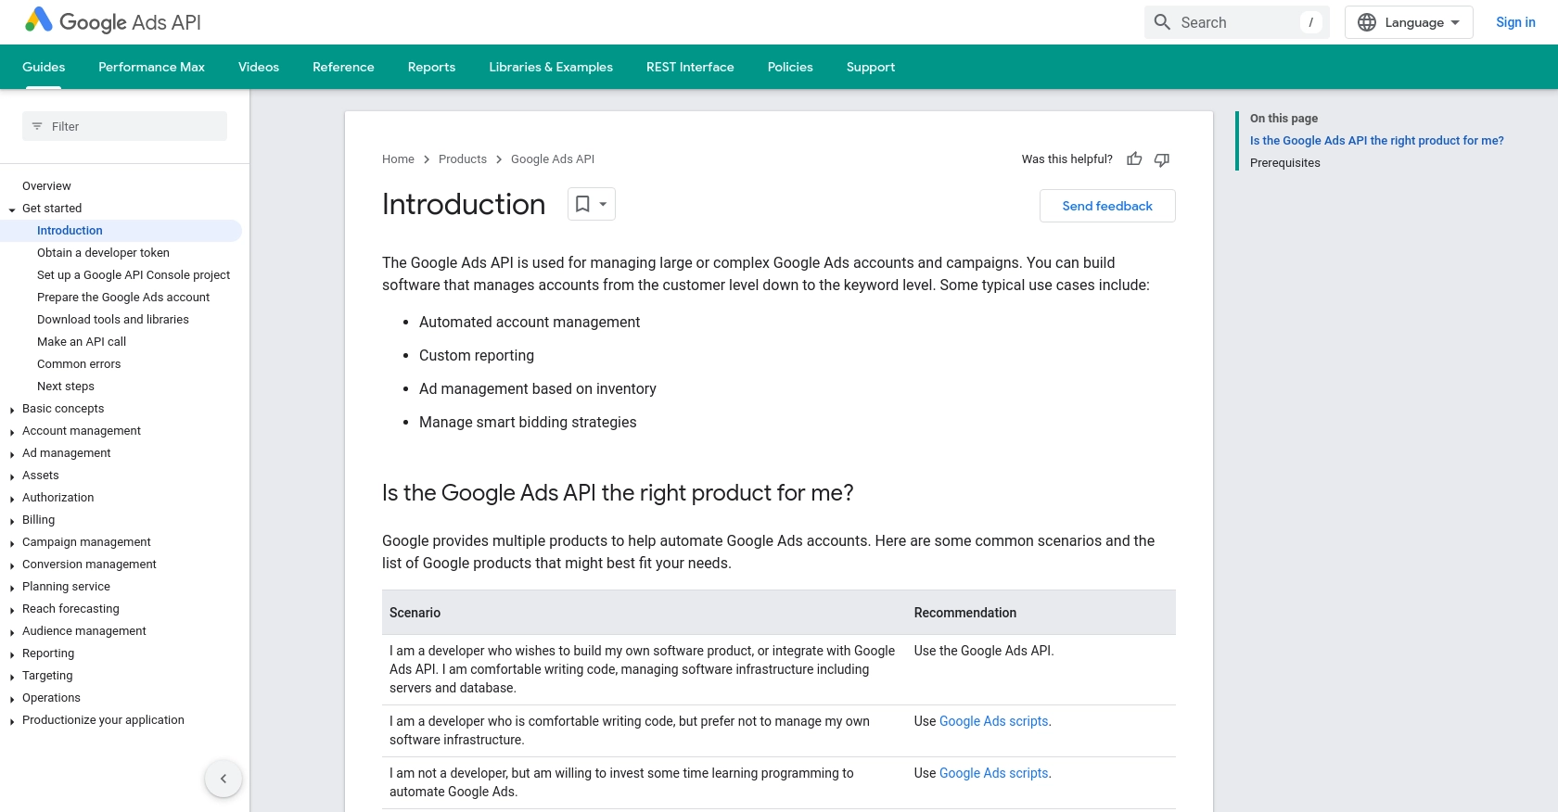Expand the Ad management section
Viewport: 1558px width, 812px height.
coord(12,453)
